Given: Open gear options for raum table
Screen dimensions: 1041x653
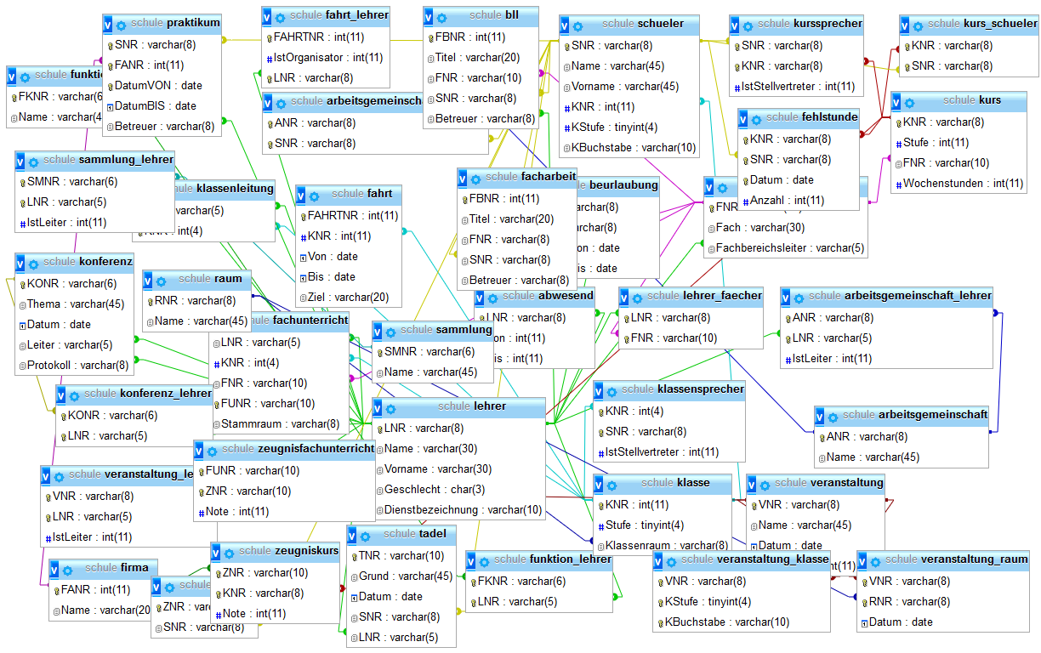Looking at the screenshot, I should [x=161, y=280].
